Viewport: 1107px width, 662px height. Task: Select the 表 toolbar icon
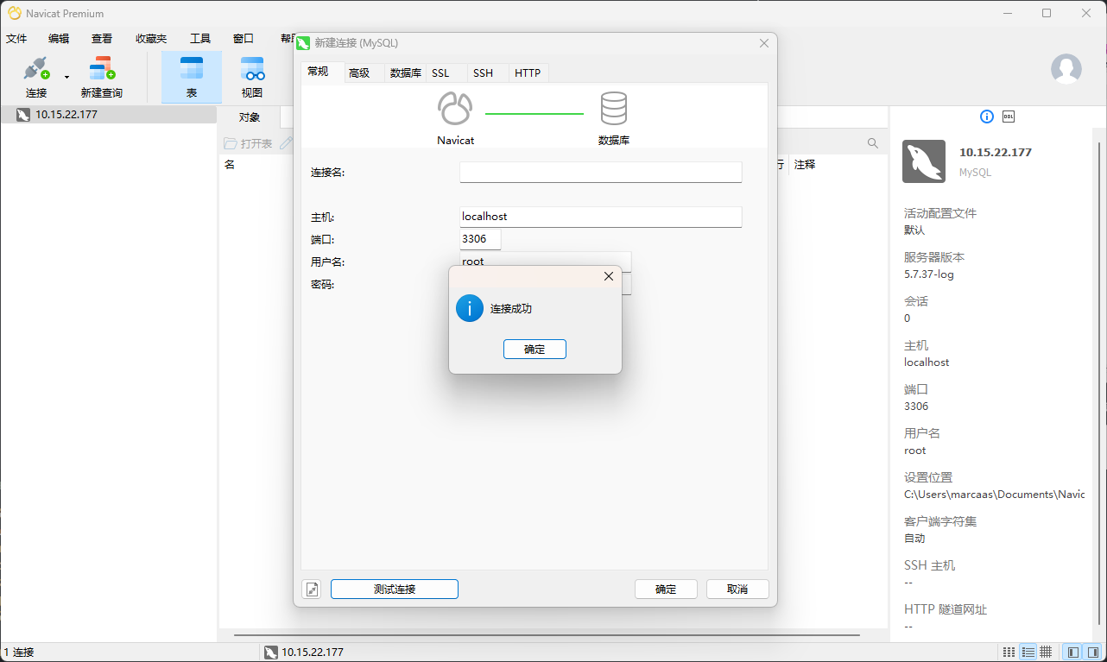click(192, 69)
